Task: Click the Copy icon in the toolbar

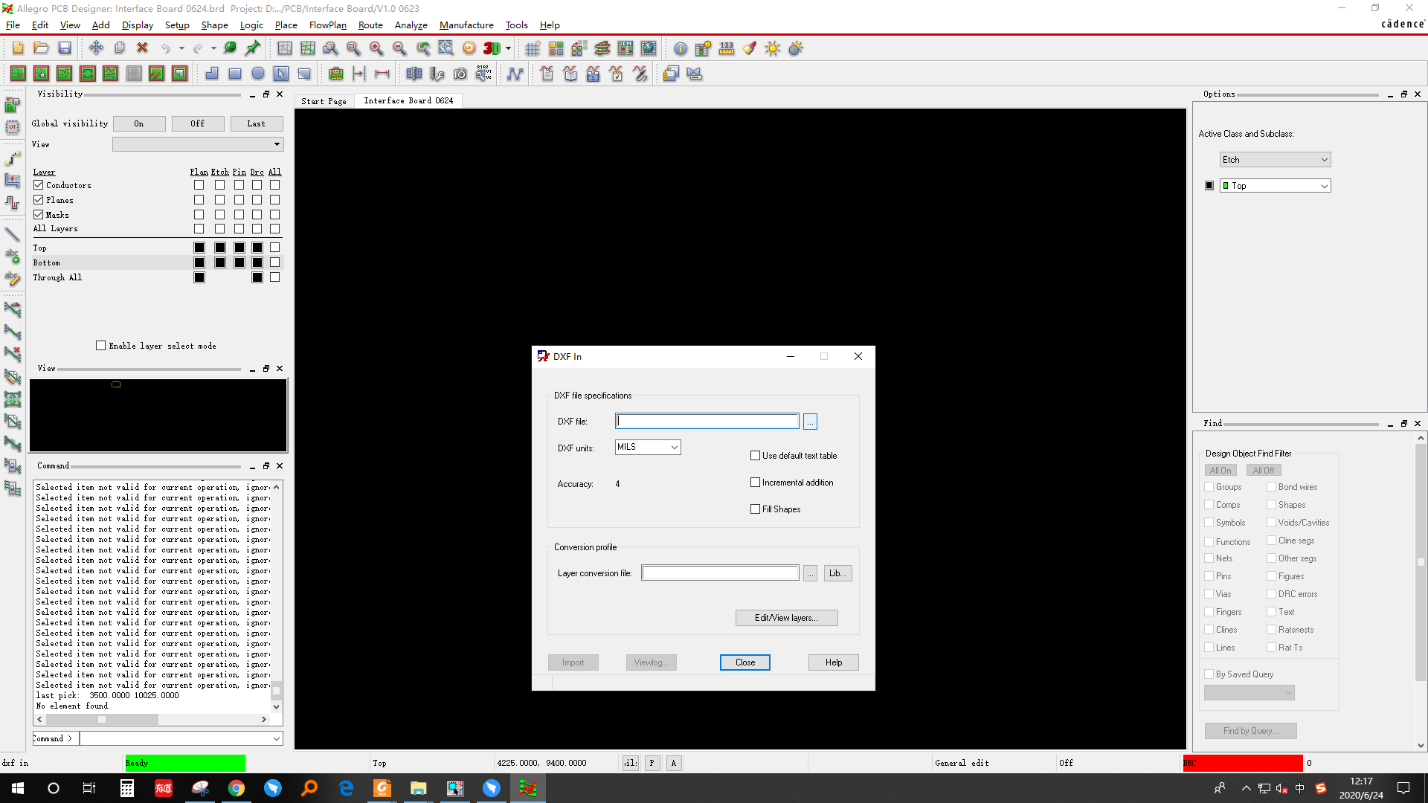Action: pos(119,48)
